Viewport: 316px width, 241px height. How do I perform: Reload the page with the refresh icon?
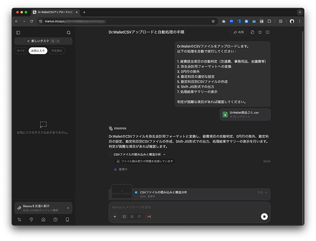32,21
